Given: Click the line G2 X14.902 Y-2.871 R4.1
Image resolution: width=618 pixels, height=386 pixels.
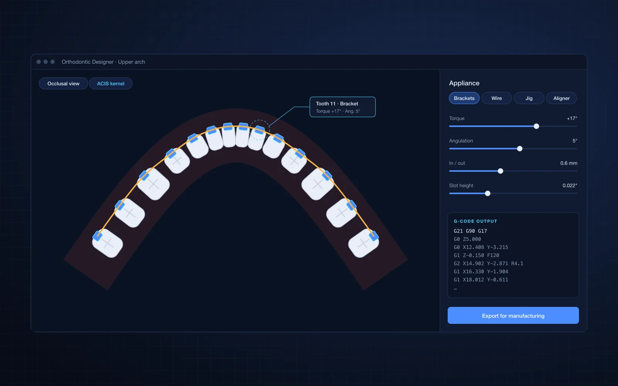Looking at the screenshot, I should pyautogui.click(x=489, y=263).
